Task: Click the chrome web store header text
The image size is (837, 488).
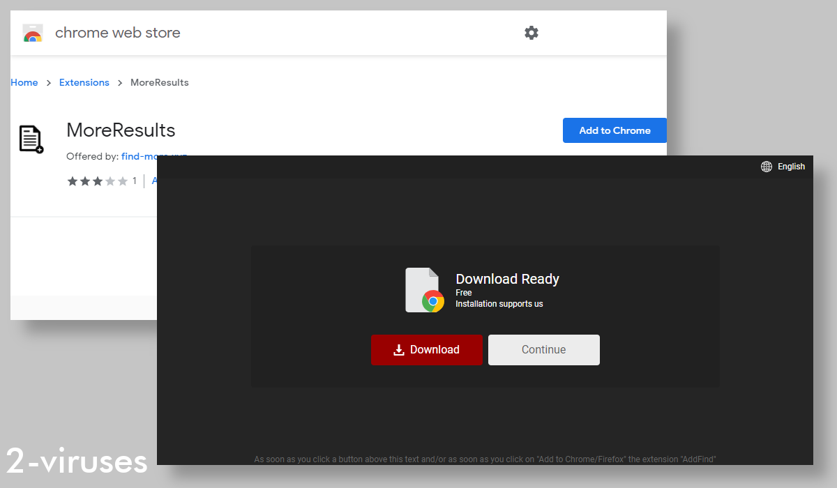Action: coord(117,32)
